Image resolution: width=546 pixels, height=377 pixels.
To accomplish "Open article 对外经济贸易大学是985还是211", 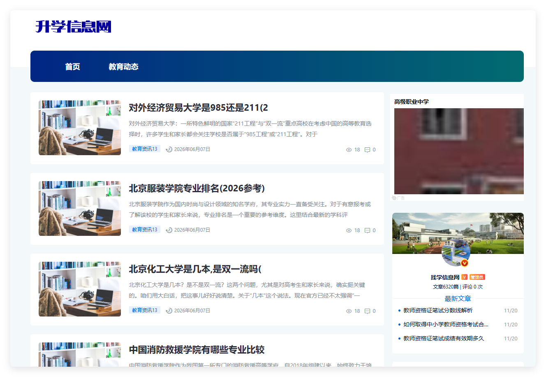I will coord(198,108).
